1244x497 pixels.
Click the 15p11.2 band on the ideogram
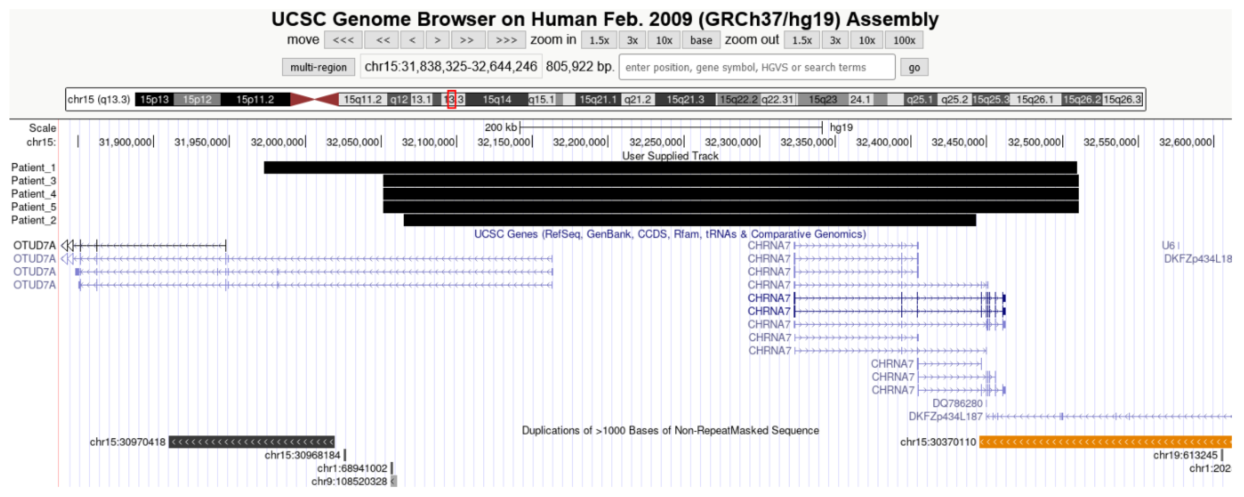coord(255,99)
